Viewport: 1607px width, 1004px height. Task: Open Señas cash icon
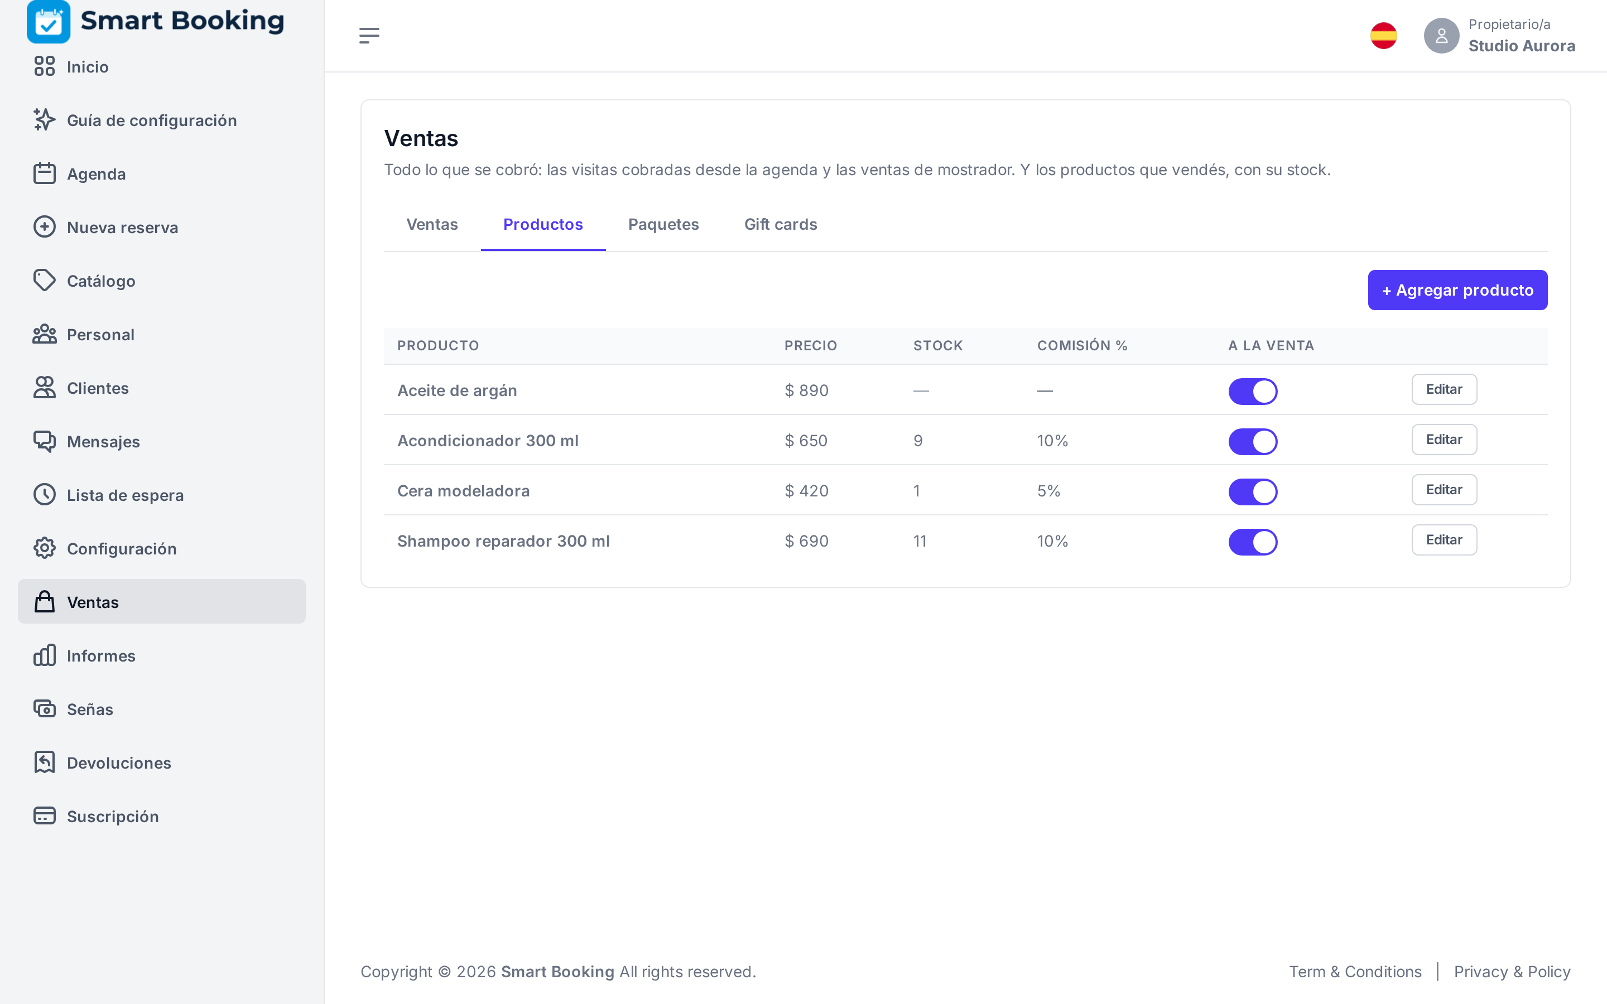pos(45,709)
